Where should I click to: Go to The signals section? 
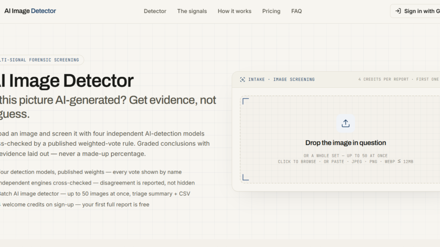(x=192, y=11)
